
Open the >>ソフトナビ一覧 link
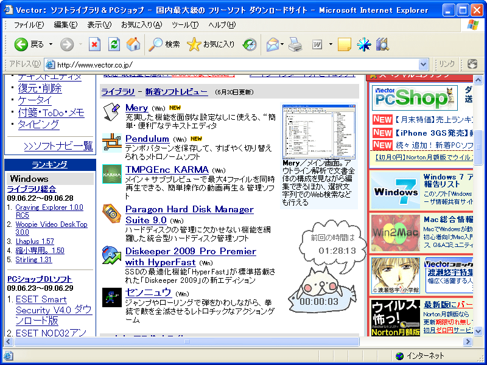pos(58,145)
